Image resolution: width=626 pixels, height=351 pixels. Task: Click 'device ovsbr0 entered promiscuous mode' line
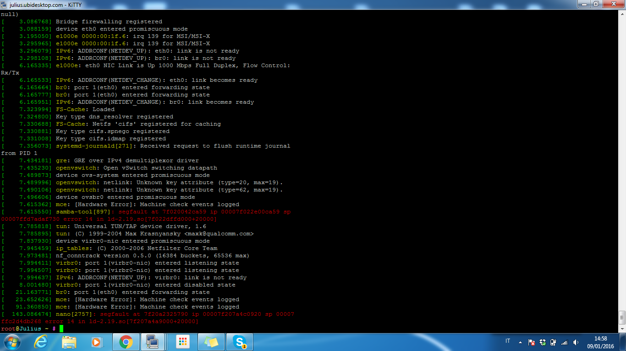(x=98, y=197)
